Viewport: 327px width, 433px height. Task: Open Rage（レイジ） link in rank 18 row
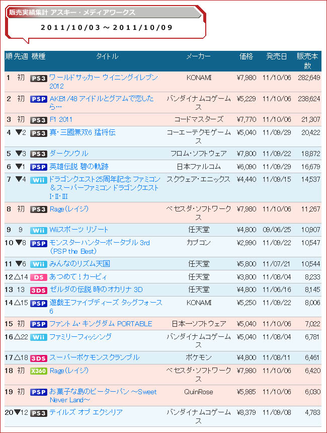69,371
